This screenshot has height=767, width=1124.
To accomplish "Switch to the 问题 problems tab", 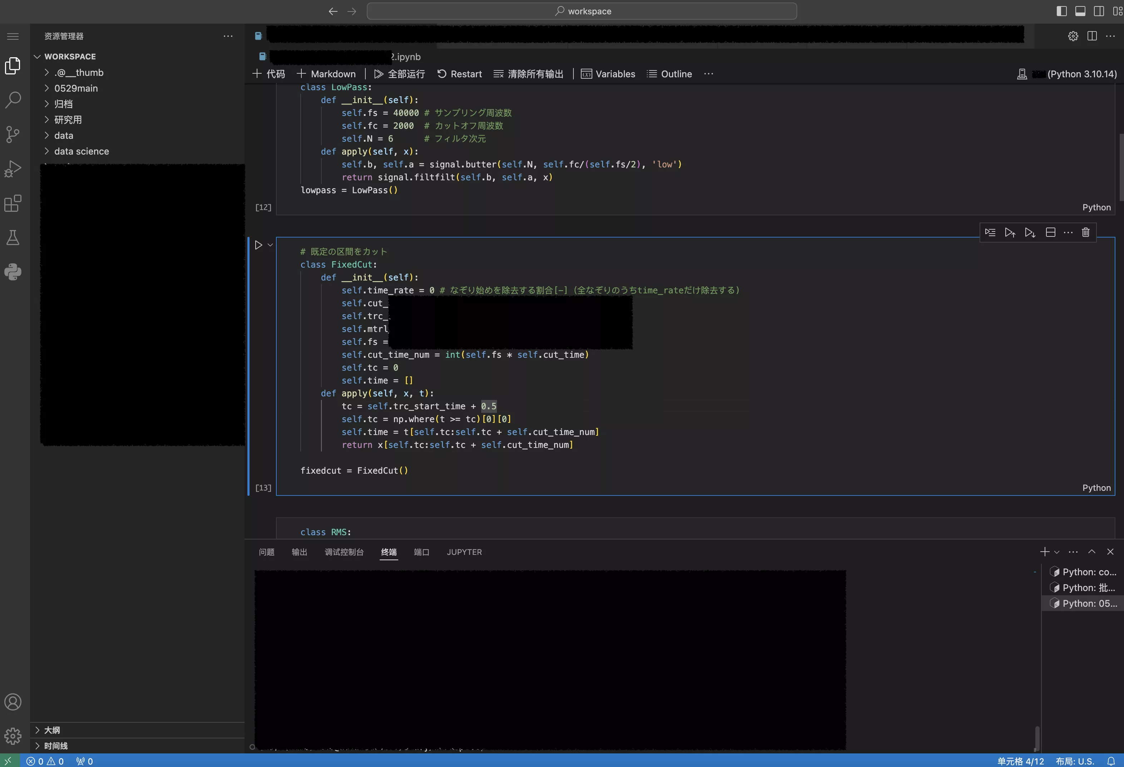I will (266, 552).
